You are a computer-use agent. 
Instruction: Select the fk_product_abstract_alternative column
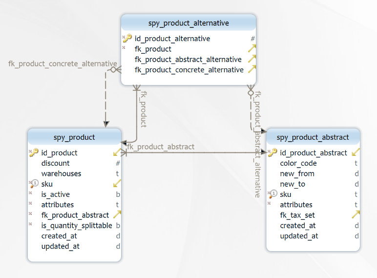click(x=188, y=59)
